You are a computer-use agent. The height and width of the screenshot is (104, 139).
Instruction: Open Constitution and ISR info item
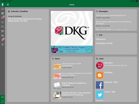[116, 43]
